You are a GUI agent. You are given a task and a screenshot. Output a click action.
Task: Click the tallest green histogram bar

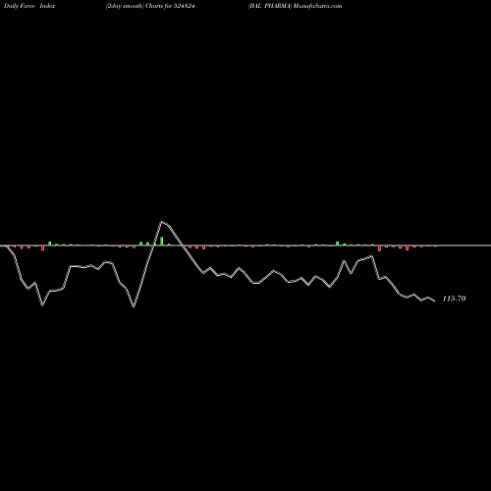pyautogui.click(x=162, y=241)
